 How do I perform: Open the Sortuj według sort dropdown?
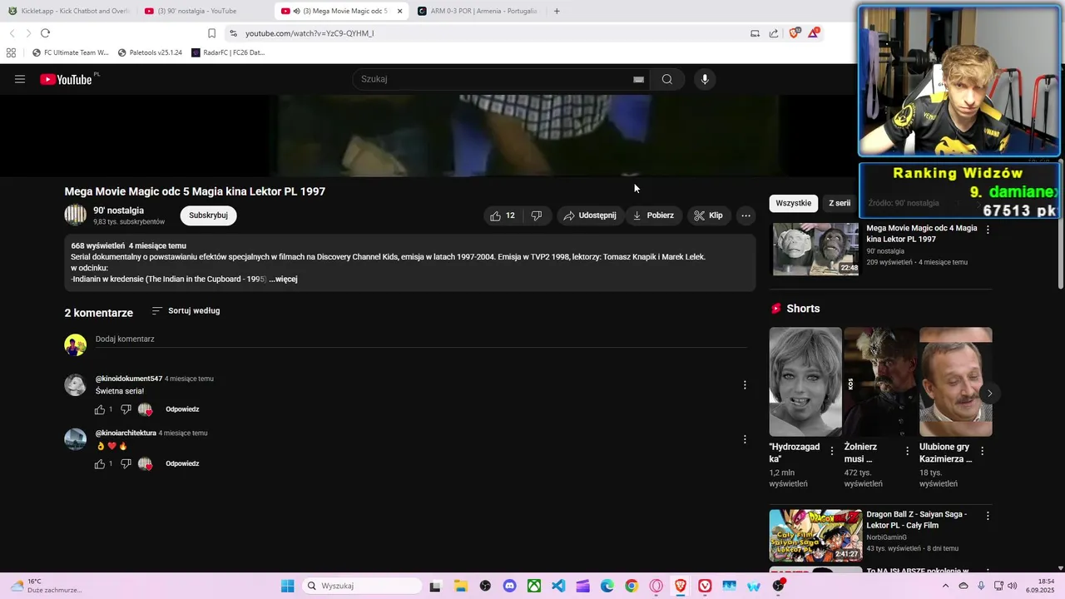[x=186, y=311]
